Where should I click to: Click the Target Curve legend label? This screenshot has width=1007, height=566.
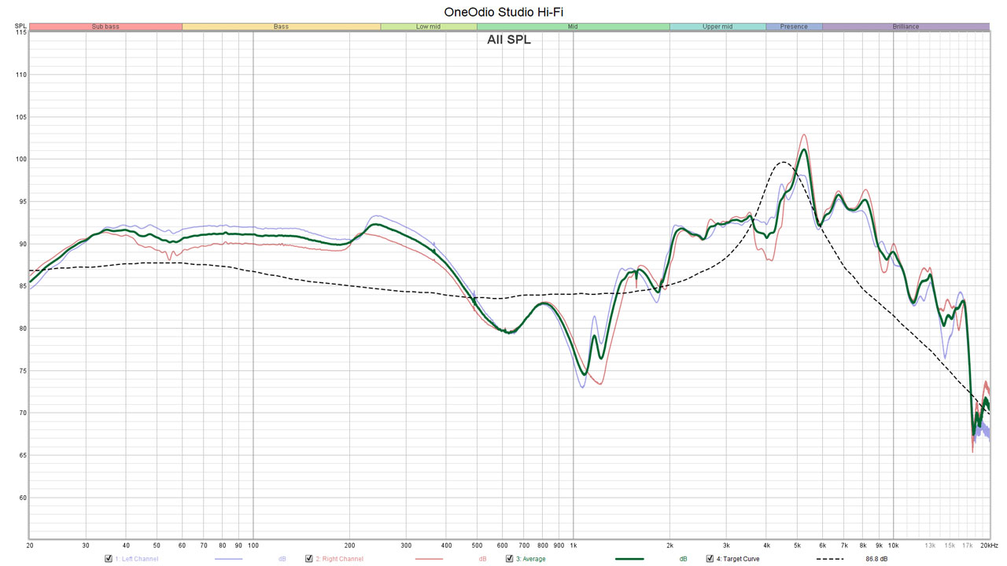(738, 559)
